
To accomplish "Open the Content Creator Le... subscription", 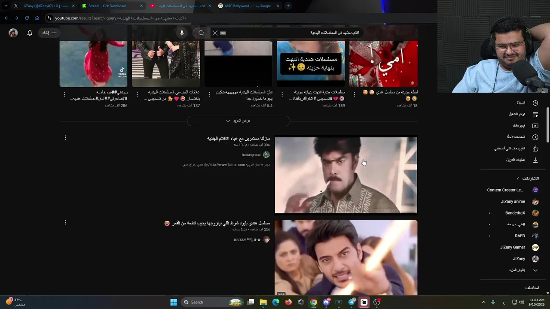I will pyautogui.click(x=512, y=190).
